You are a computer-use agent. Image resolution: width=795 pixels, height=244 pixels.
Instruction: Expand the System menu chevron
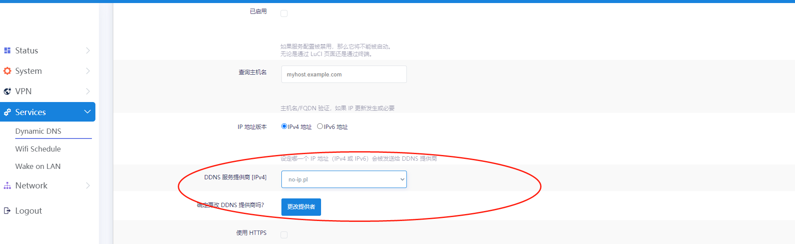88,71
